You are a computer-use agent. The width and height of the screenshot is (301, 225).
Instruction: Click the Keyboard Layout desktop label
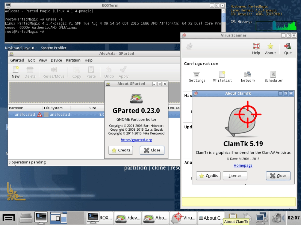click(20, 48)
